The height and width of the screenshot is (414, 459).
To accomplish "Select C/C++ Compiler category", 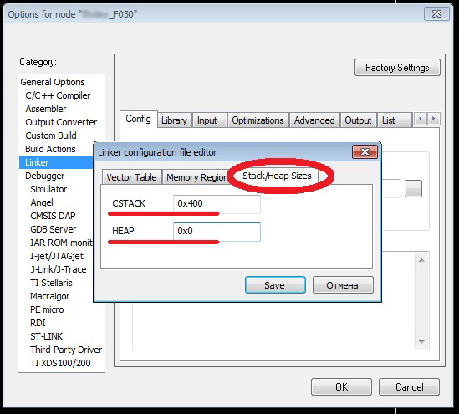I will coord(58,95).
